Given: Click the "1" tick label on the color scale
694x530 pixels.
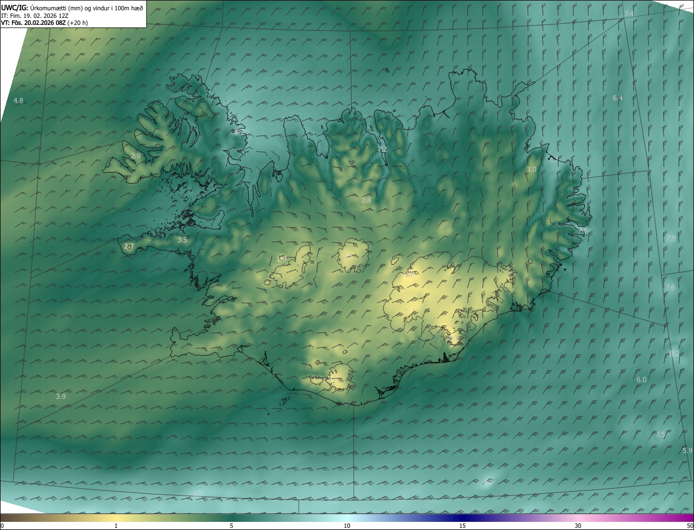Looking at the screenshot, I should (x=116, y=526).
